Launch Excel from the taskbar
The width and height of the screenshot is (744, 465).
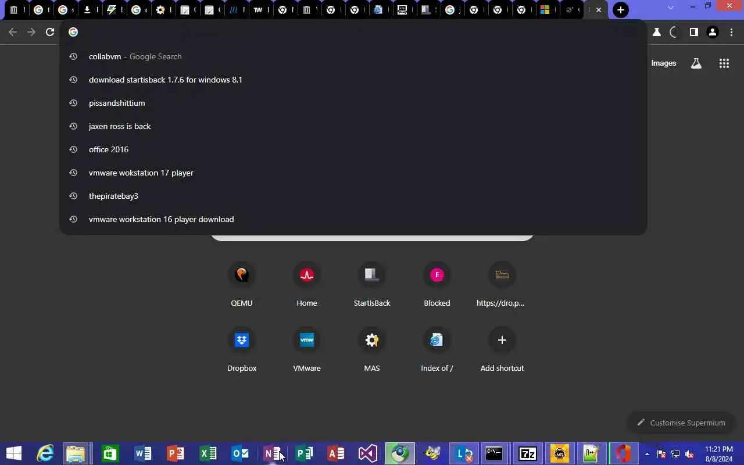pos(208,453)
